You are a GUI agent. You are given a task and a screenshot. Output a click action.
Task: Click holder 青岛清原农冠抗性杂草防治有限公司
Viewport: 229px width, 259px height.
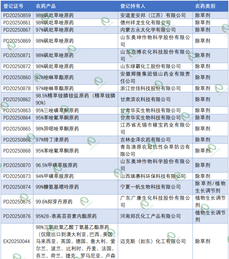[x=155, y=151]
